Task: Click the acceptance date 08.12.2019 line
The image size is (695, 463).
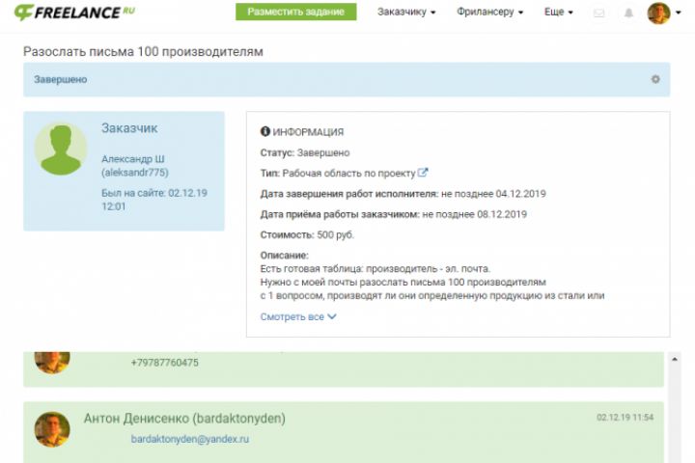Action: point(394,214)
